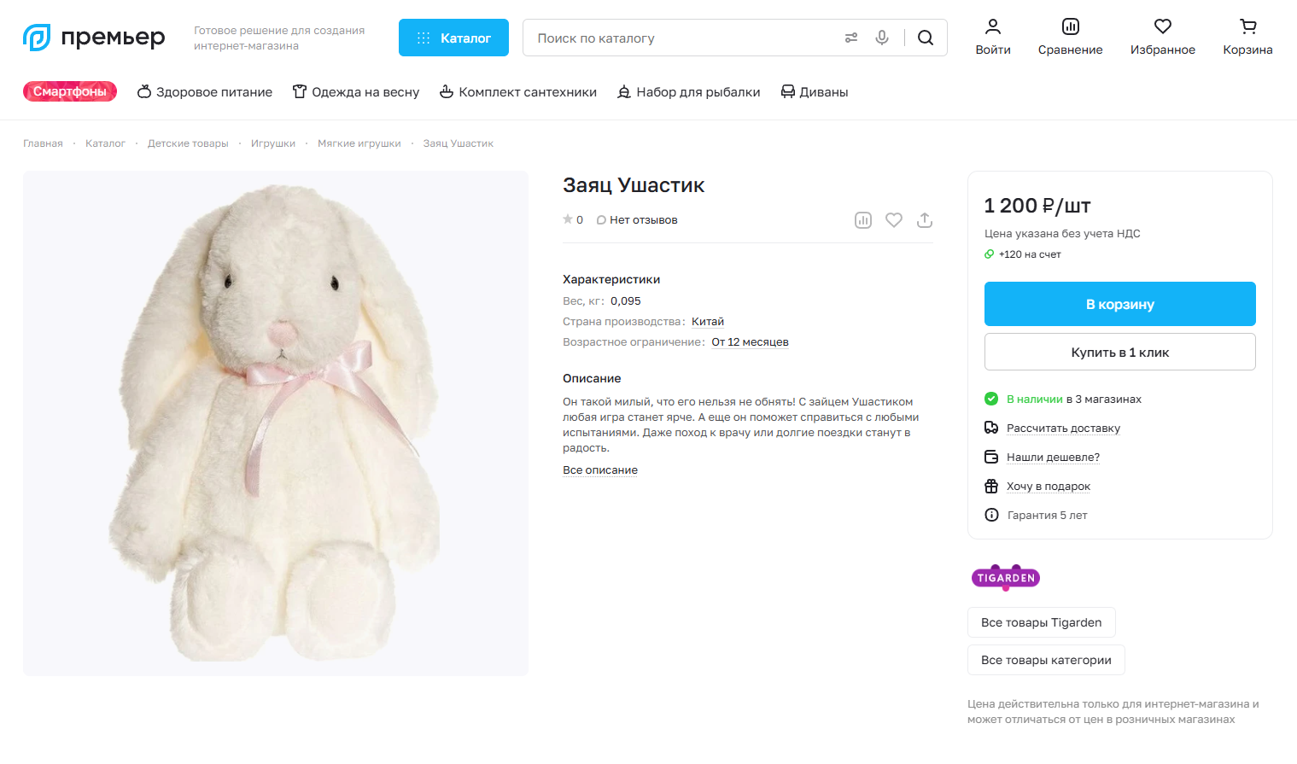This screenshot has width=1297, height=764.
Task: Focus the Поиск по каталогу field
Action: (683, 38)
